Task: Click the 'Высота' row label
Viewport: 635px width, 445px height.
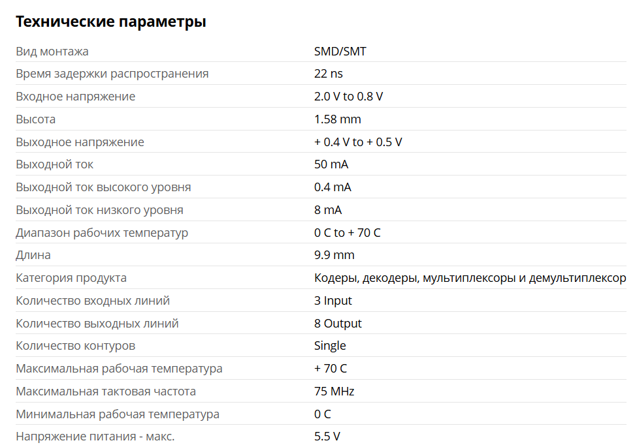Action: tap(35, 119)
